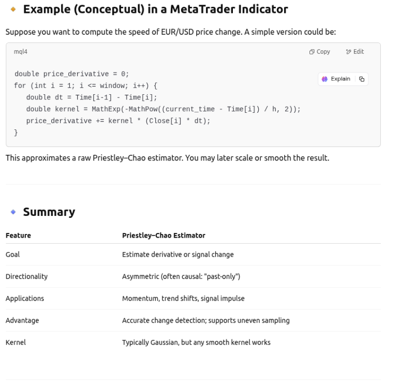The image size is (414, 381).
Task: Click the mql4 language label
Action: click(x=21, y=52)
